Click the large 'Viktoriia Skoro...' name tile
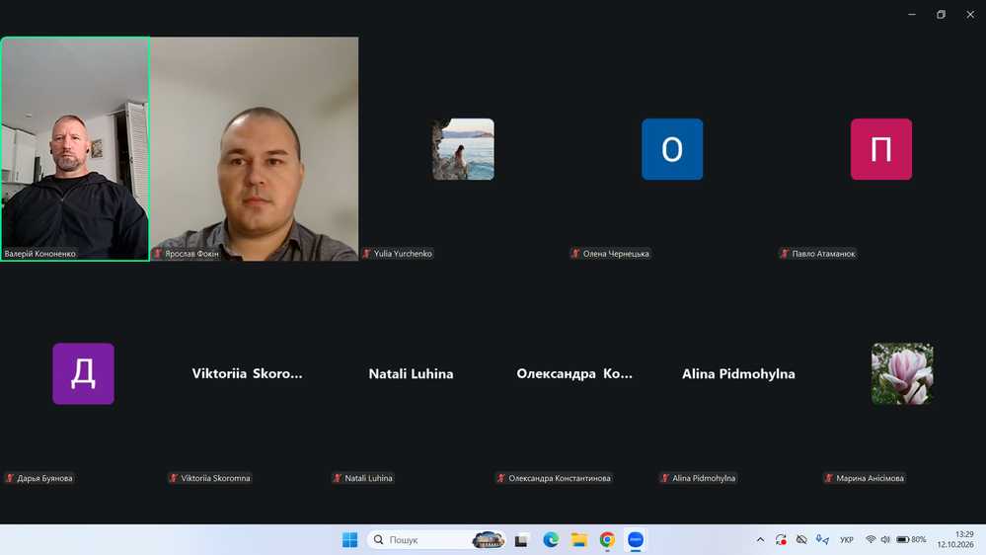Screen dimensions: 986x555 click(x=247, y=373)
